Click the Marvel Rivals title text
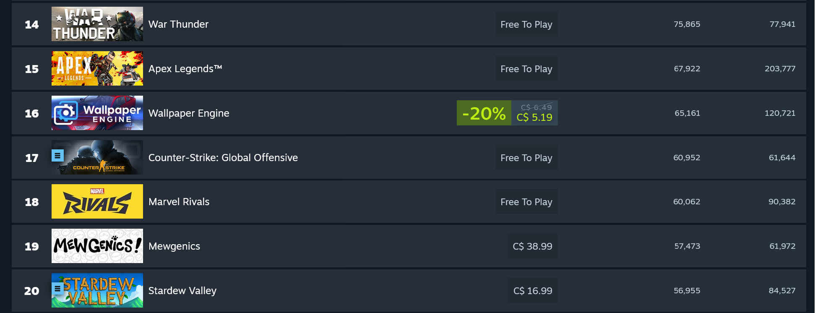The image size is (815, 313). pos(179,202)
